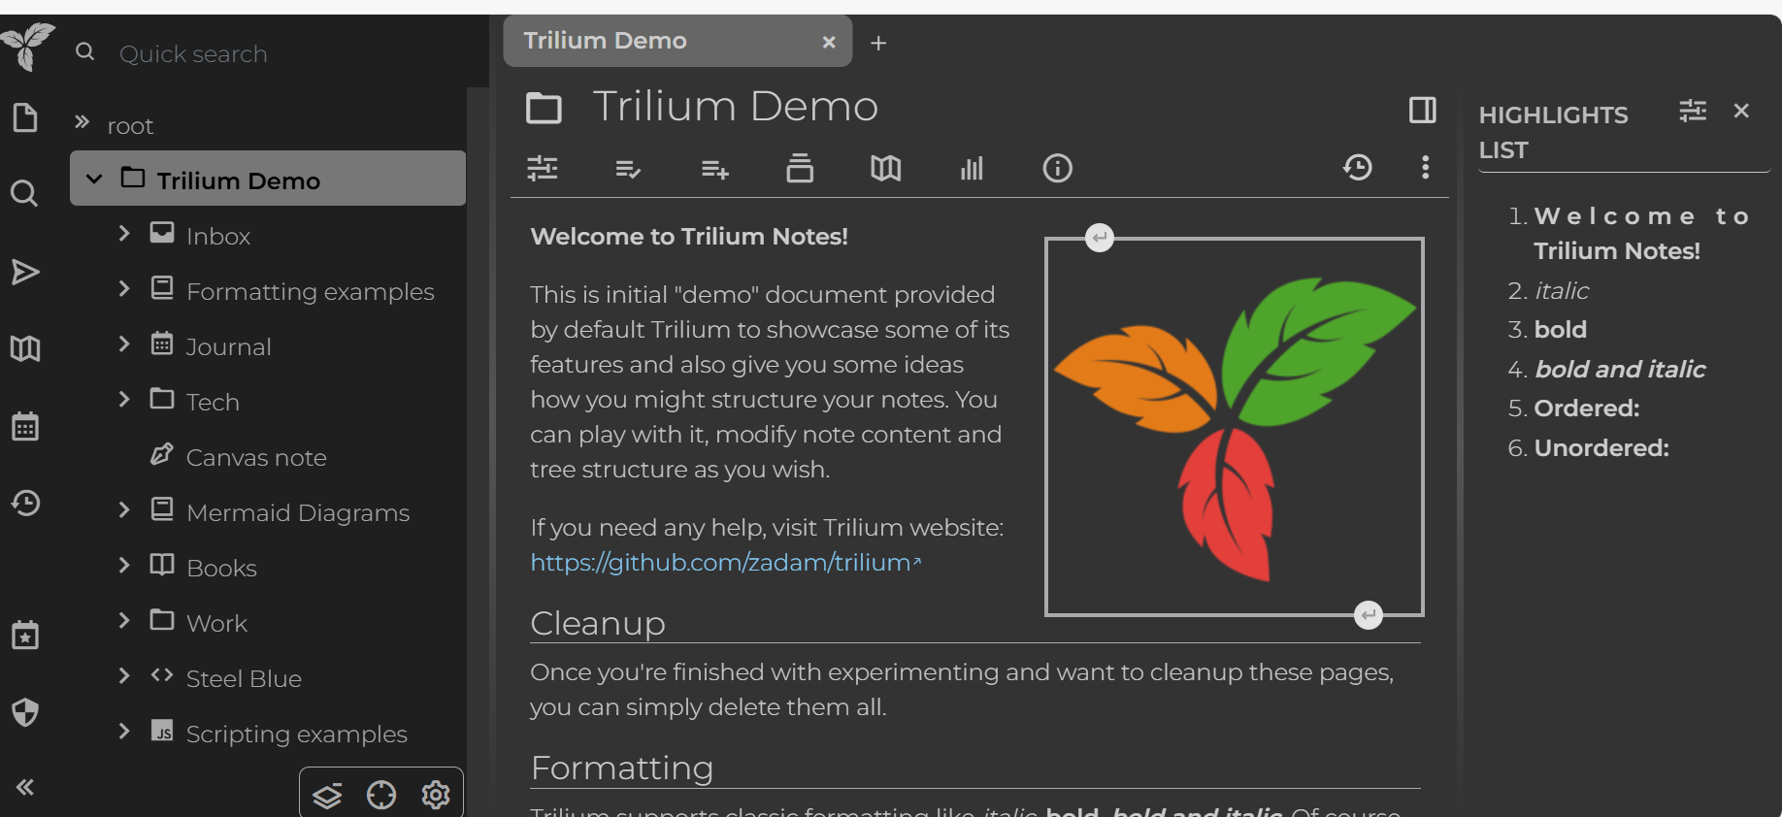Collapse the left sidebar with double chevron
The height and width of the screenshot is (817, 1782).
(25, 787)
